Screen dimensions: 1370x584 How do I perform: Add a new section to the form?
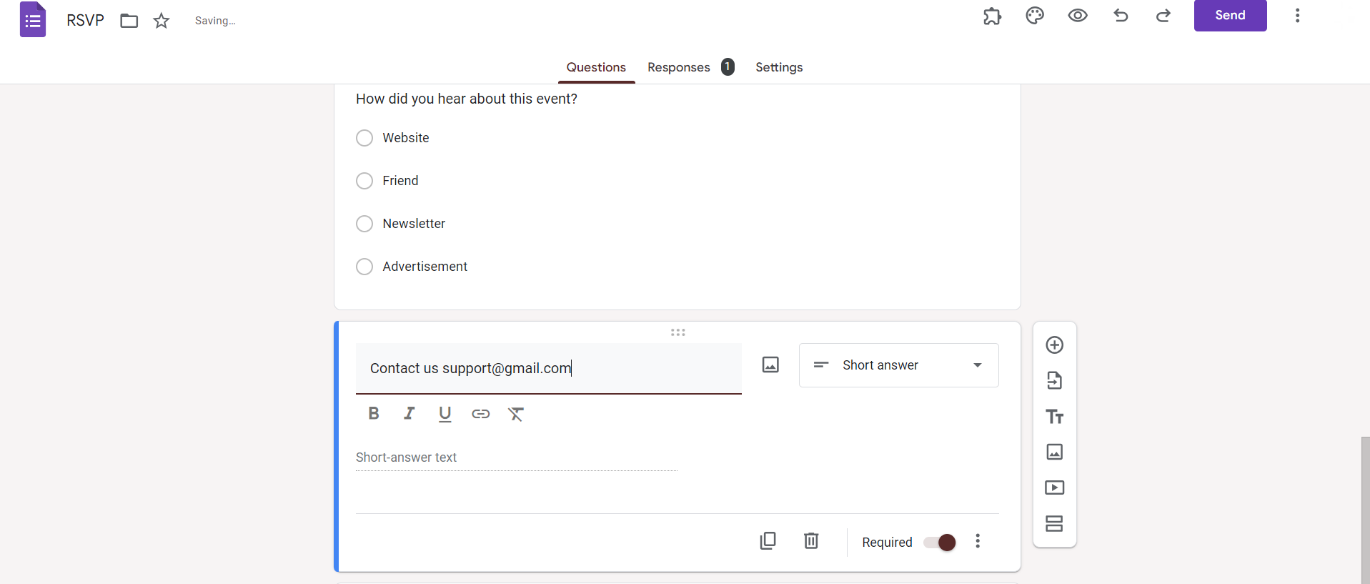[1054, 523]
